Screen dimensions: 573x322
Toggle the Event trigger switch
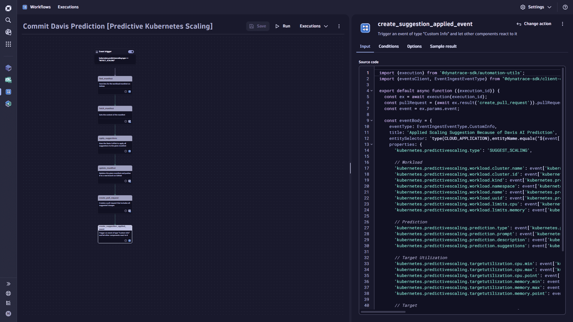click(131, 52)
